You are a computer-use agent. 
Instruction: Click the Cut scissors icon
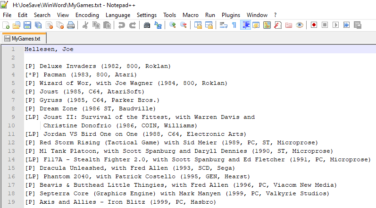pyautogui.click(x=85, y=25)
